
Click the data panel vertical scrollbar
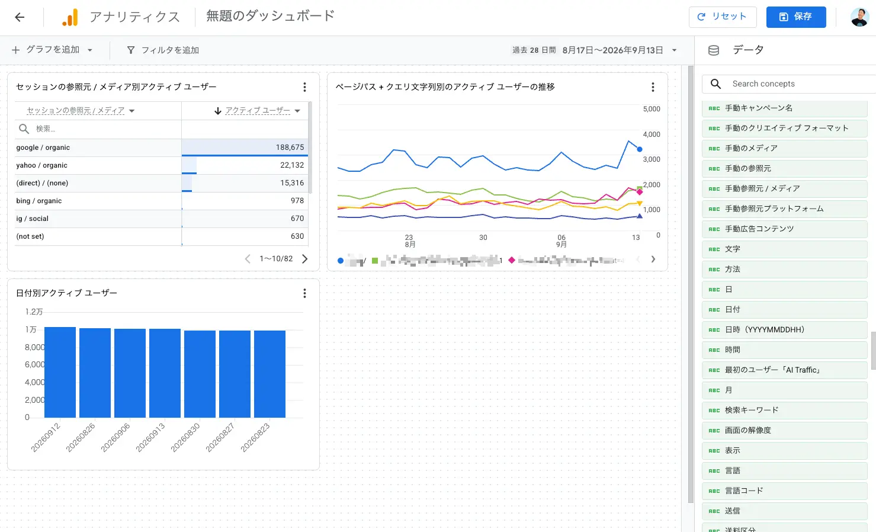873,351
